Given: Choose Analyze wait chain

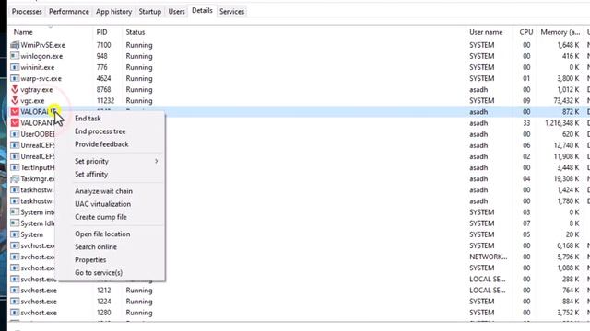Looking at the screenshot, I should point(103,191).
